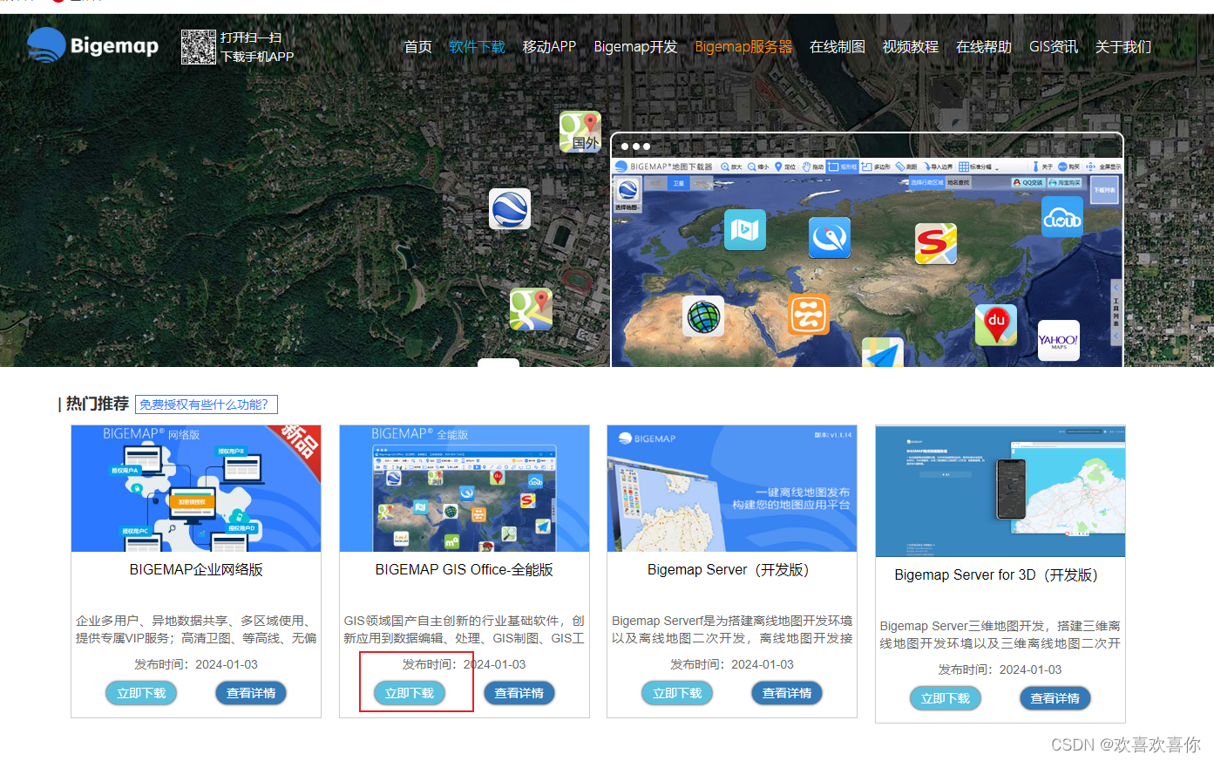Click the 下载列表 button in the banner
Image resolution: width=1214 pixels, height=761 pixels.
(1104, 190)
